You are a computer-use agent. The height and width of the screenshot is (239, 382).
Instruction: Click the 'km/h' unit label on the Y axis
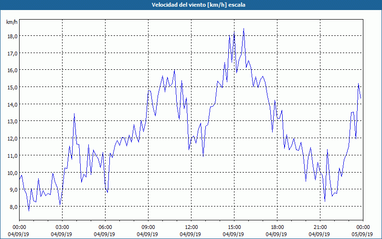tap(11, 22)
